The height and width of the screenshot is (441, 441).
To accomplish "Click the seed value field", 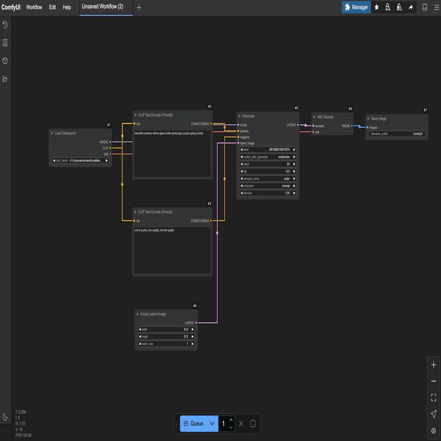I will click(268, 149).
